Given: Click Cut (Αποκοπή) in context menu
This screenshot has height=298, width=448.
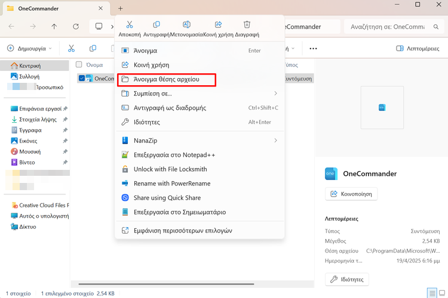Looking at the screenshot, I should [x=130, y=29].
